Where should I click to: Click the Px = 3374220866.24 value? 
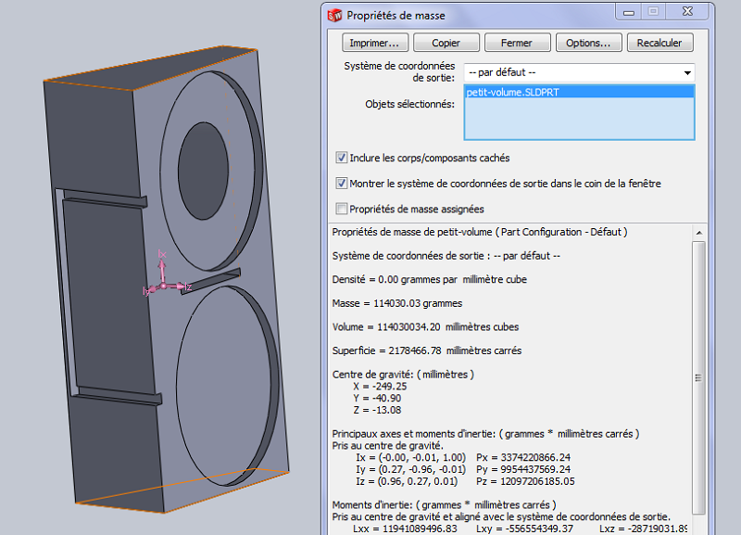click(x=523, y=457)
